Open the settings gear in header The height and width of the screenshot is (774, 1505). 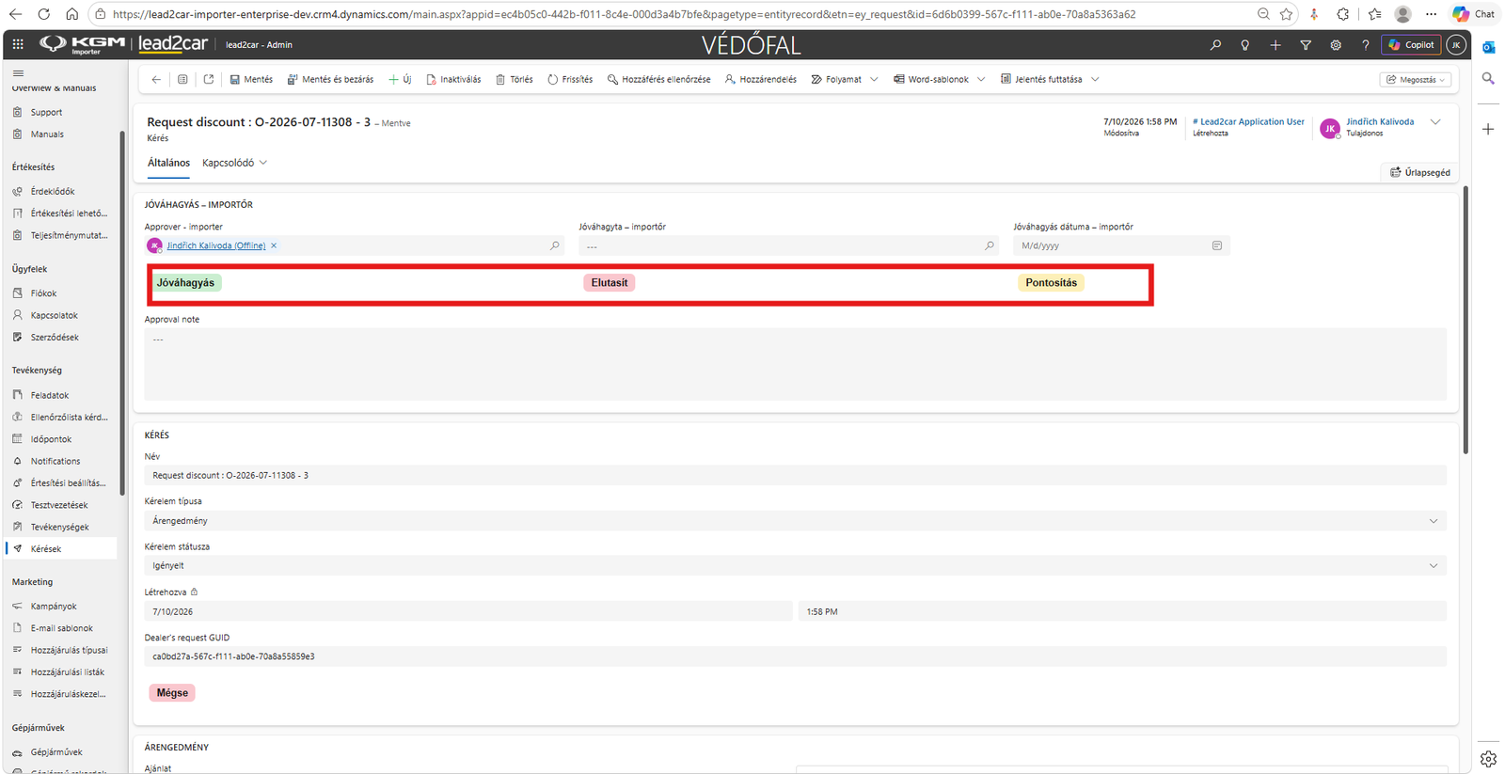1336,45
